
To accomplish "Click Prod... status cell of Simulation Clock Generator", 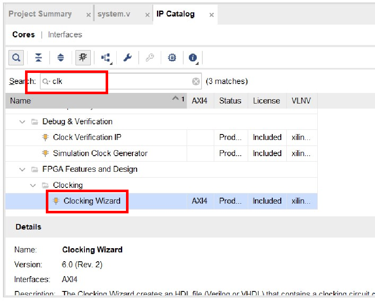I will point(231,153).
